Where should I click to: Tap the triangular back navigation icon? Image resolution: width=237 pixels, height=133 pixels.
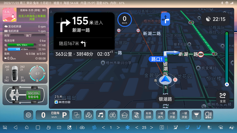[16, 127]
